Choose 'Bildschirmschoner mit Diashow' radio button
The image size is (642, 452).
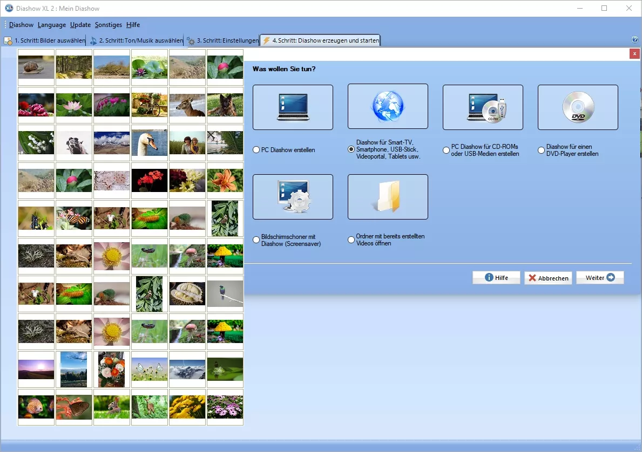[x=256, y=240]
